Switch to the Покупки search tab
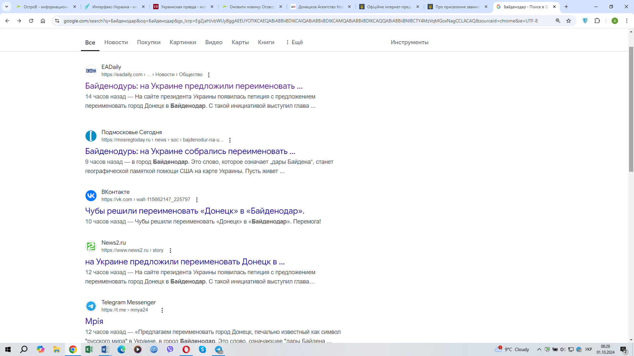Screen dimensions: 634x356 [149, 42]
